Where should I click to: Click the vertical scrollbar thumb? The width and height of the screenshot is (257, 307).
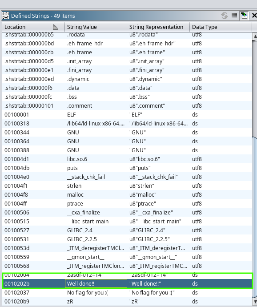pyautogui.click(x=255, y=217)
